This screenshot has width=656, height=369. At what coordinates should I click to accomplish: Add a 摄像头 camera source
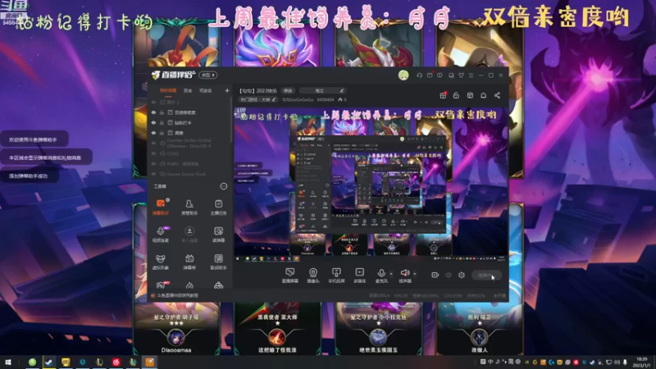click(313, 276)
